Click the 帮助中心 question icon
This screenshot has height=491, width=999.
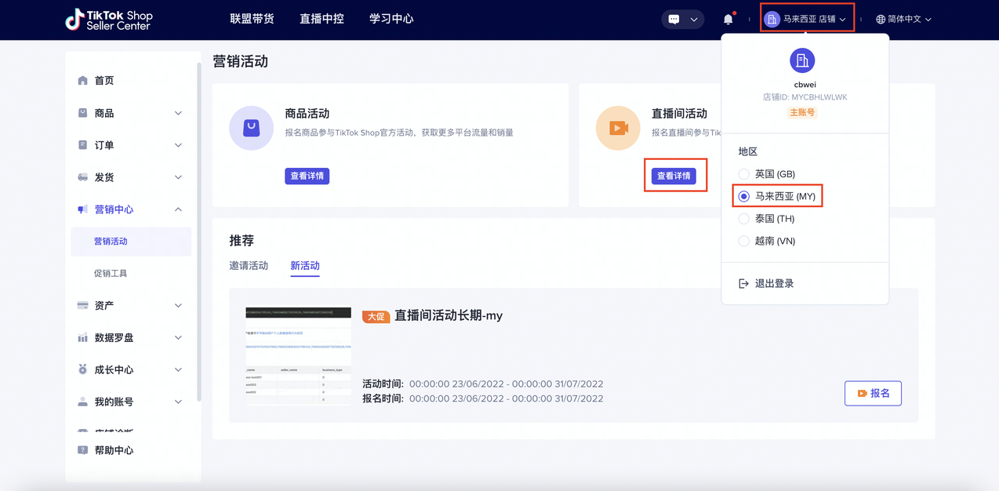pos(82,450)
